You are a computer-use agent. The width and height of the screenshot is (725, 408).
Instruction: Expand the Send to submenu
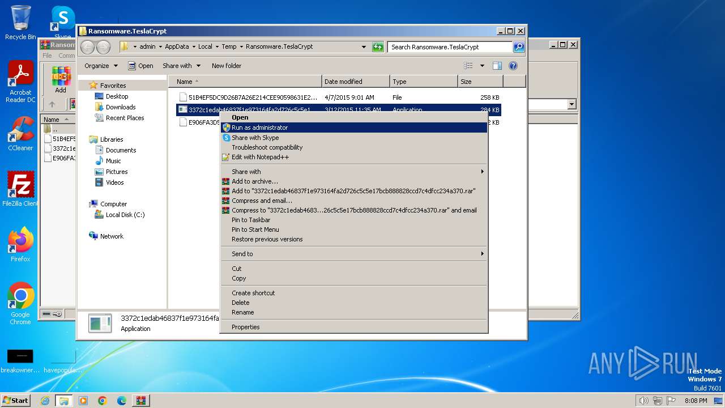pyautogui.click(x=353, y=254)
